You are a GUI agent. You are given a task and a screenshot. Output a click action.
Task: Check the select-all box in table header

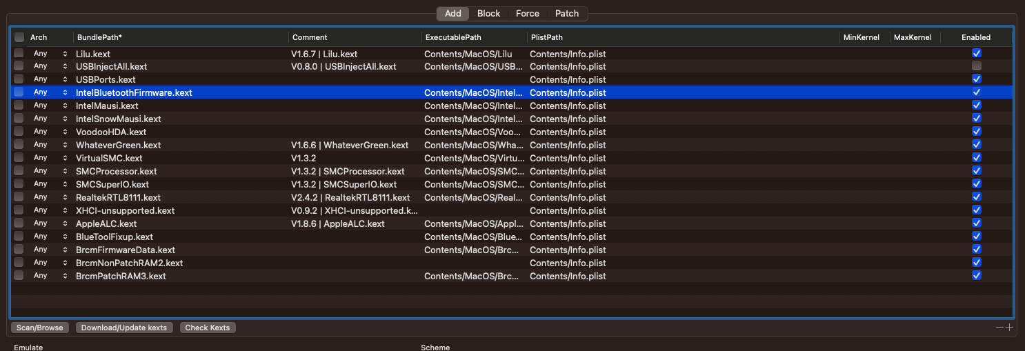[x=19, y=37]
